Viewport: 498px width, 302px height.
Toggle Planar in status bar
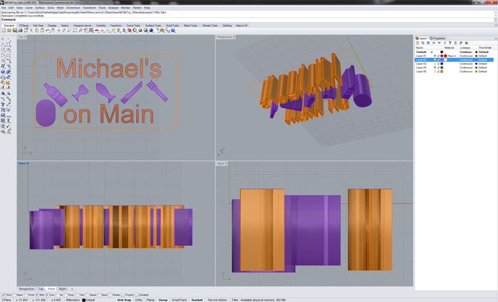[150, 300]
